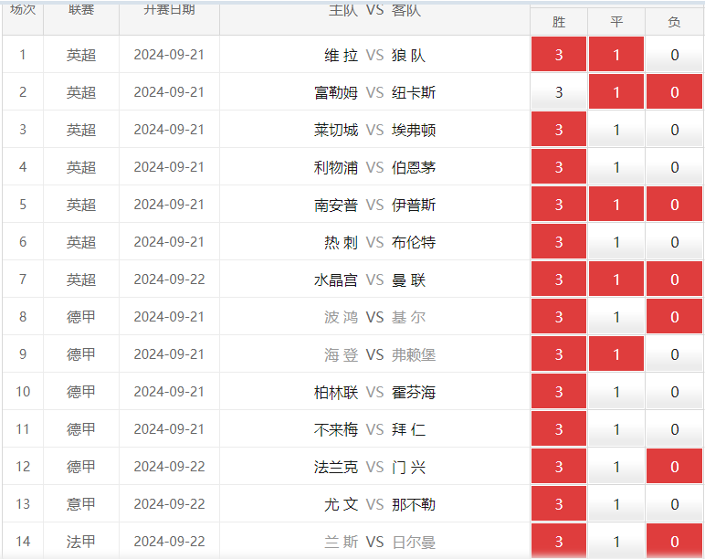Toggle win 3 for 柏林联 VS 霍芬海
The width and height of the screenshot is (705, 559).
click(x=558, y=392)
